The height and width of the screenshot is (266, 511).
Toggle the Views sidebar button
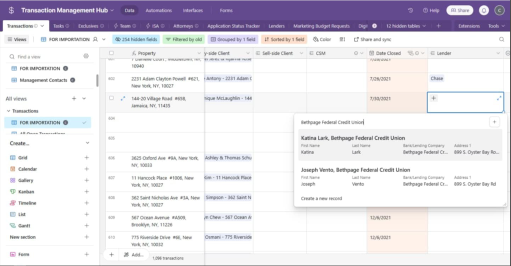[x=17, y=39]
